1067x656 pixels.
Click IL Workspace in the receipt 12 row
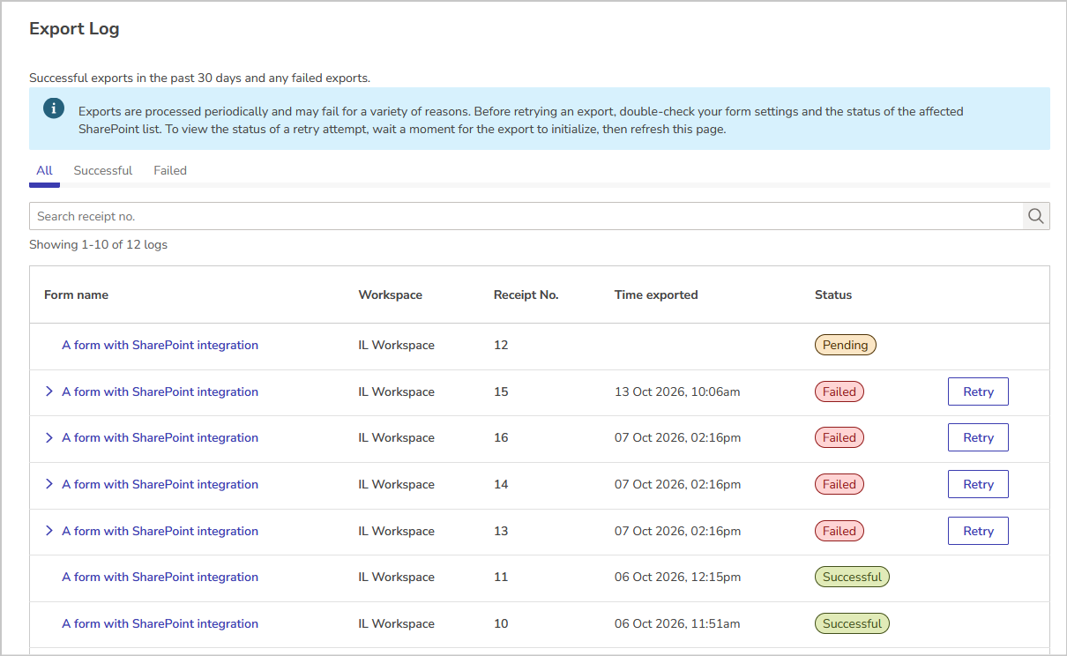coord(396,345)
